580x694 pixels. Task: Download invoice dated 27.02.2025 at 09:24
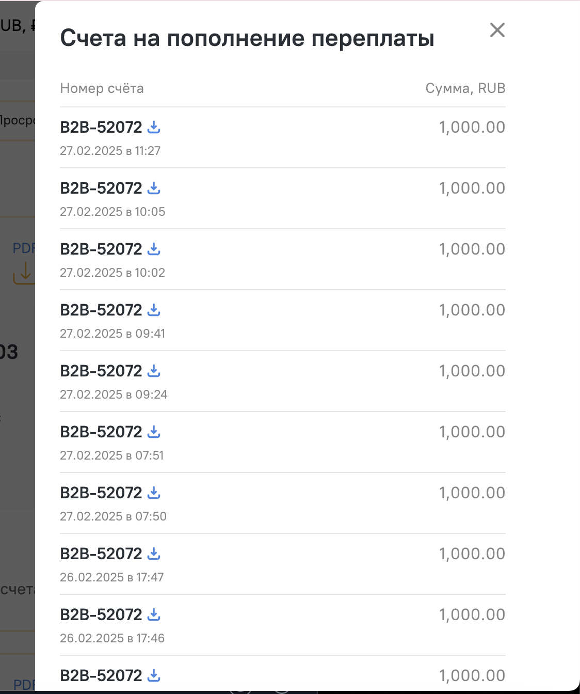click(x=154, y=371)
